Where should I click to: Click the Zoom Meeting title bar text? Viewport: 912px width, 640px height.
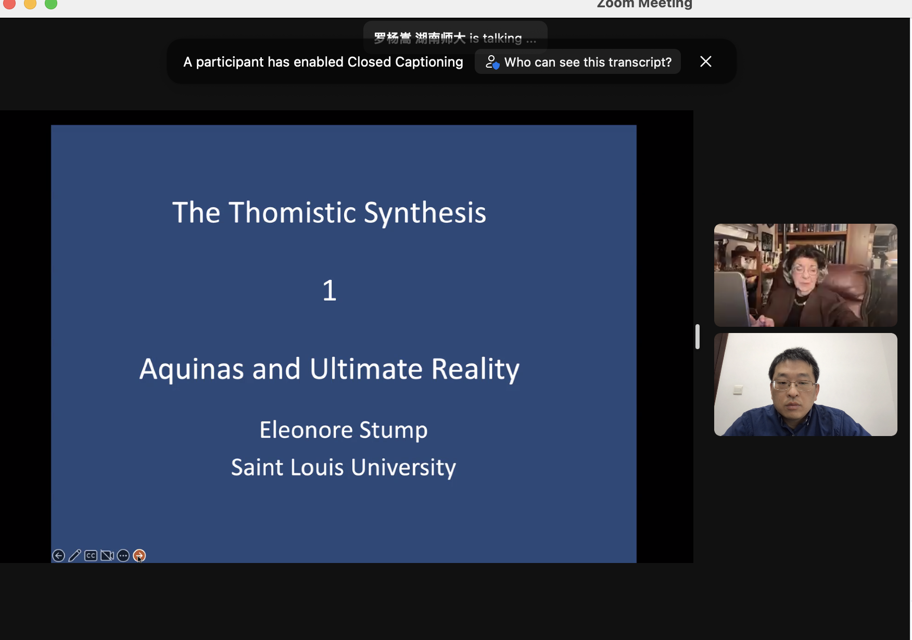[644, 5]
